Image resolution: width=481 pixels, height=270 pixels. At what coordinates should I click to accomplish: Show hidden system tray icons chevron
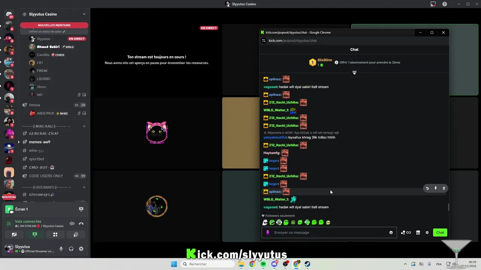click(405, 264)
